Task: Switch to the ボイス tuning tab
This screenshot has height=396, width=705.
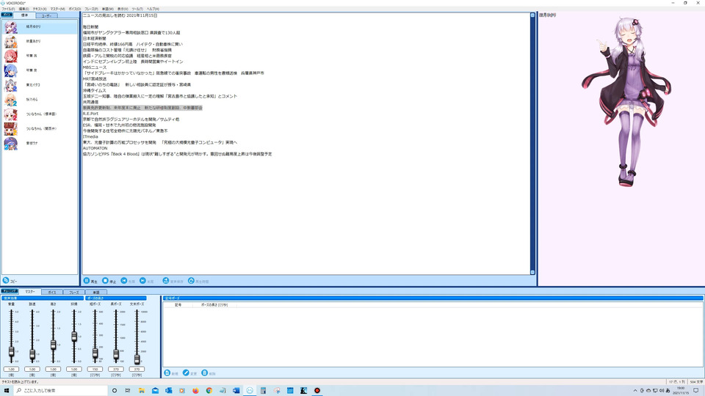Action: coord(52,293)
